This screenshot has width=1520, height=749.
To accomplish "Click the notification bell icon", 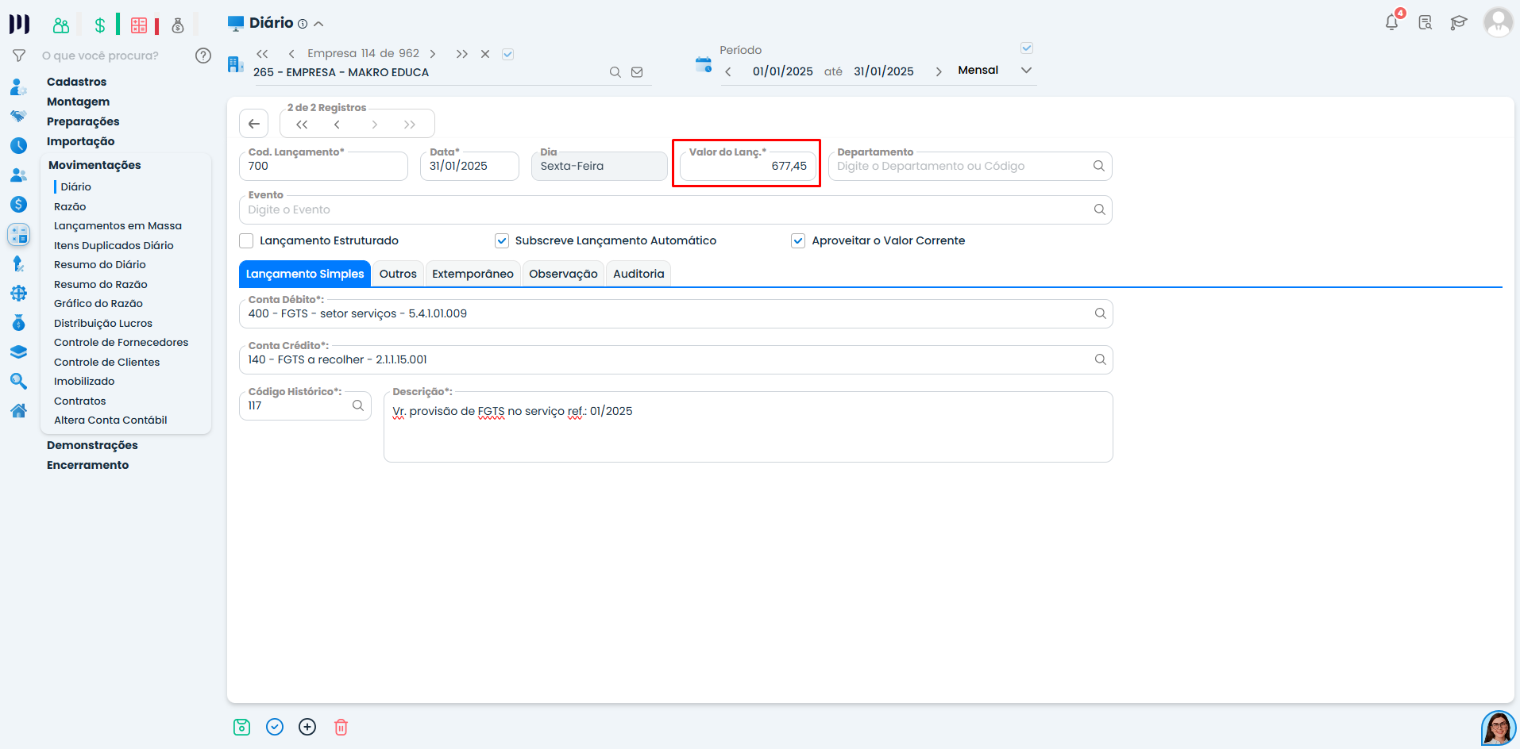I will [1391, 23].
